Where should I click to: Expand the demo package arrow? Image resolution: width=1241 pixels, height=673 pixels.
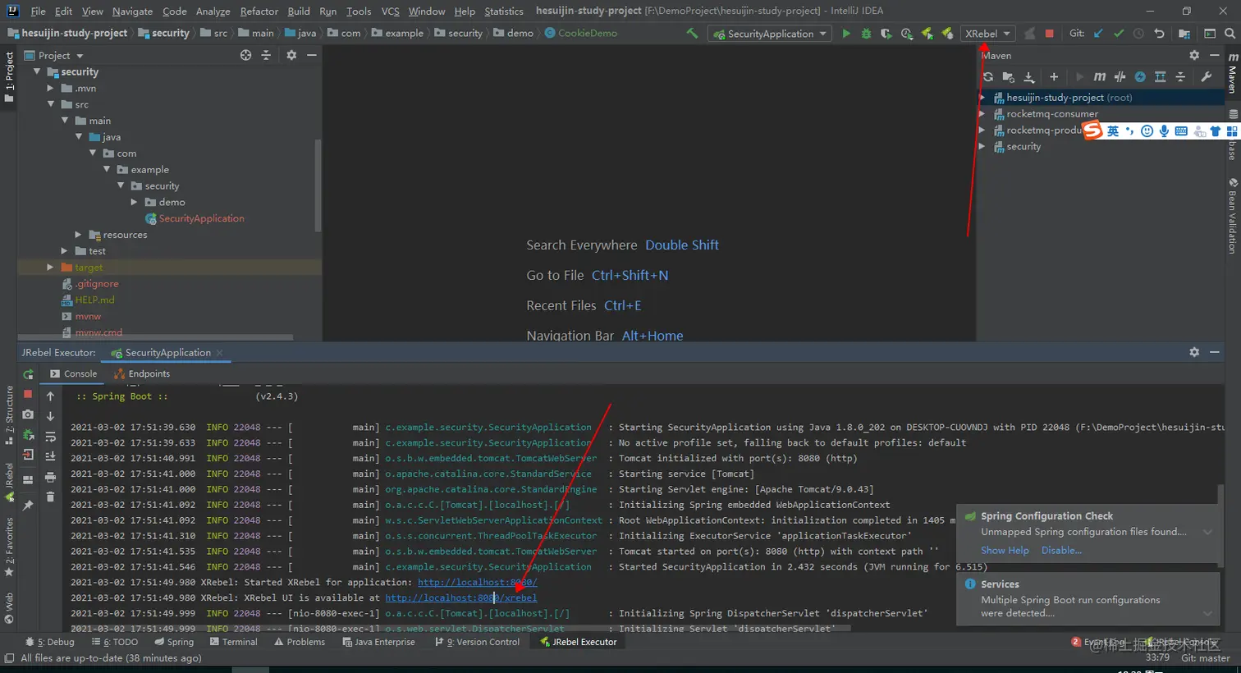135,202
